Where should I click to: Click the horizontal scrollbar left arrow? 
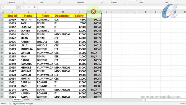tap(144, 100)
